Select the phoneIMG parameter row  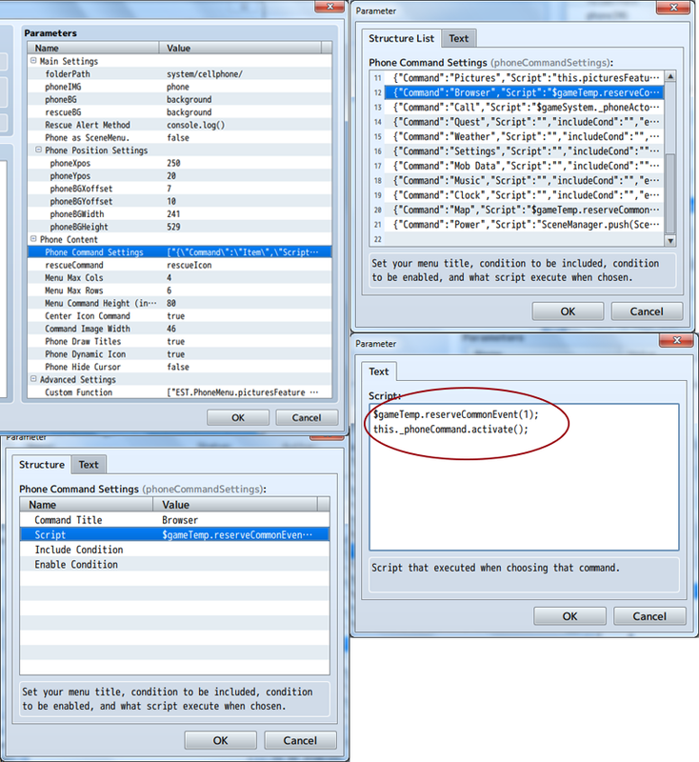click(x=180, y=87)
